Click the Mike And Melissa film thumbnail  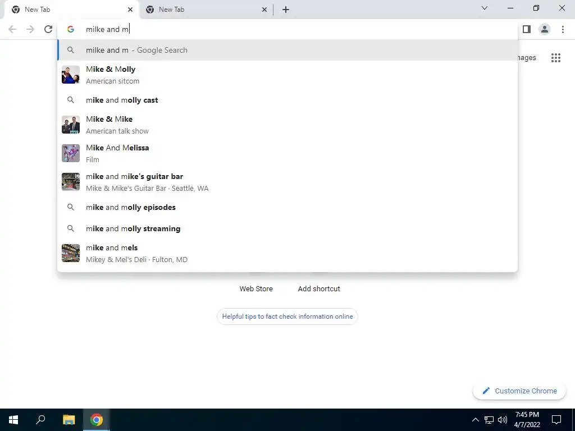pos(71,153)
